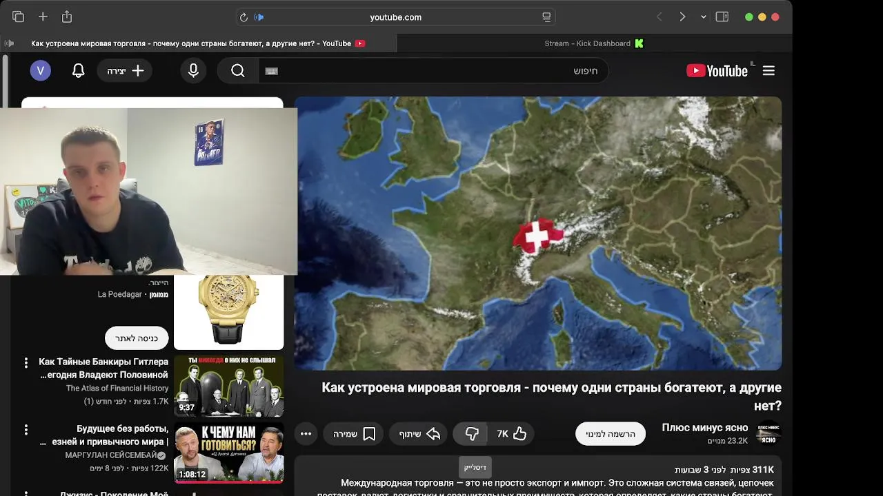Open video title Как Тайные Банкиры Гитлера
Viewport: 883px width, 496px height.
pyautogui.click(x=104, y=368)
